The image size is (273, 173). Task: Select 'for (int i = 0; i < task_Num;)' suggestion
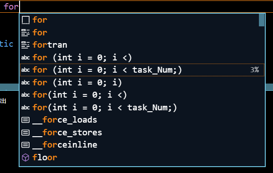click(142, 70)
